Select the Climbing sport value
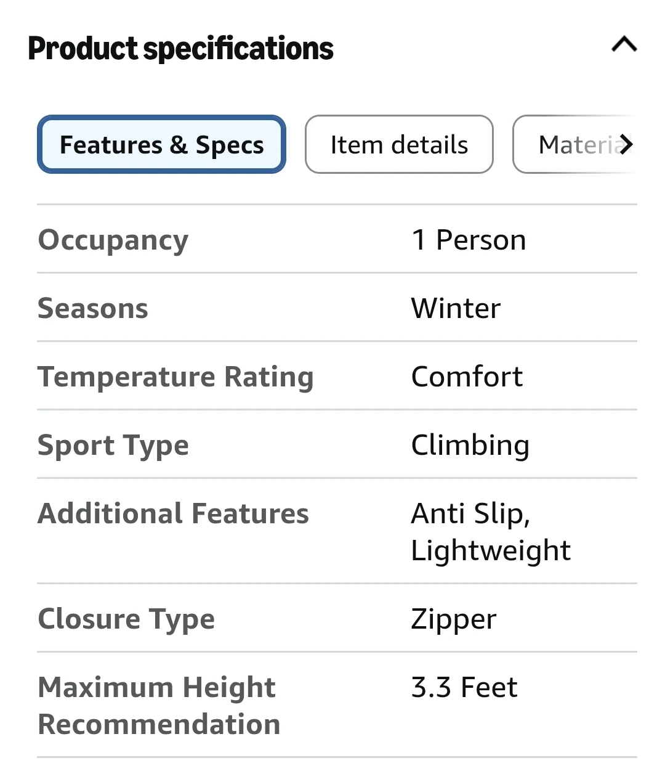The width and height of the screenshot is (665, 763). [470, 445]
